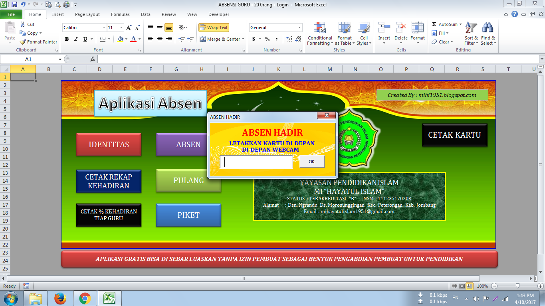Click the card input field in ABSEN HADIR
This screenshot has height=306, width=545.
click(x=256, y=162)
